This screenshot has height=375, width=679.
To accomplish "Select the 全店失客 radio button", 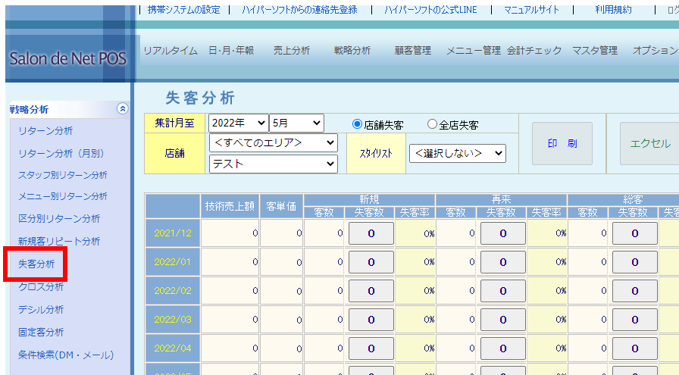I will click(x=433, y=124).
